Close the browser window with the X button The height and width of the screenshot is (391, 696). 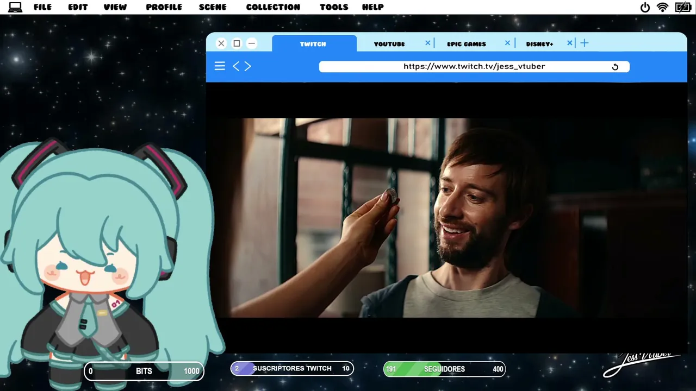[x=221, y=43]
